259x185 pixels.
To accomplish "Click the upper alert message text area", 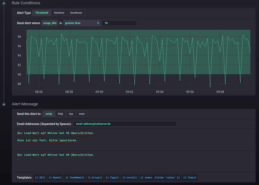I will click(133, 139).
